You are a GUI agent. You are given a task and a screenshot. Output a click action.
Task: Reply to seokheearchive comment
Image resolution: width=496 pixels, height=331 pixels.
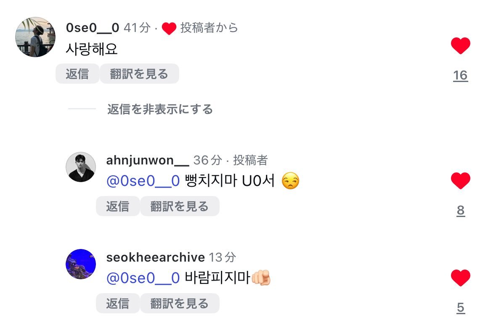point(118,303)
